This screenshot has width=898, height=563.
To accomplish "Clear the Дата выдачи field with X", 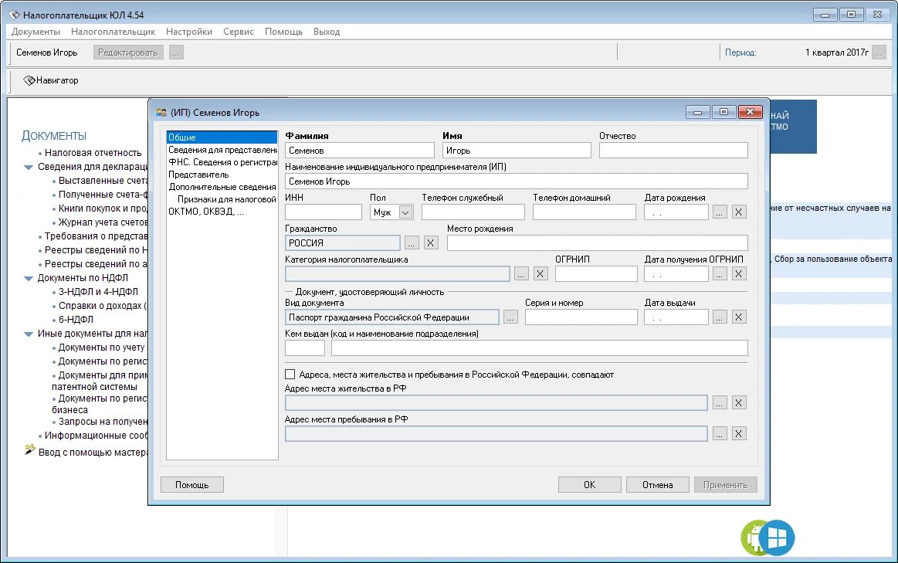I will click(739, 317).
